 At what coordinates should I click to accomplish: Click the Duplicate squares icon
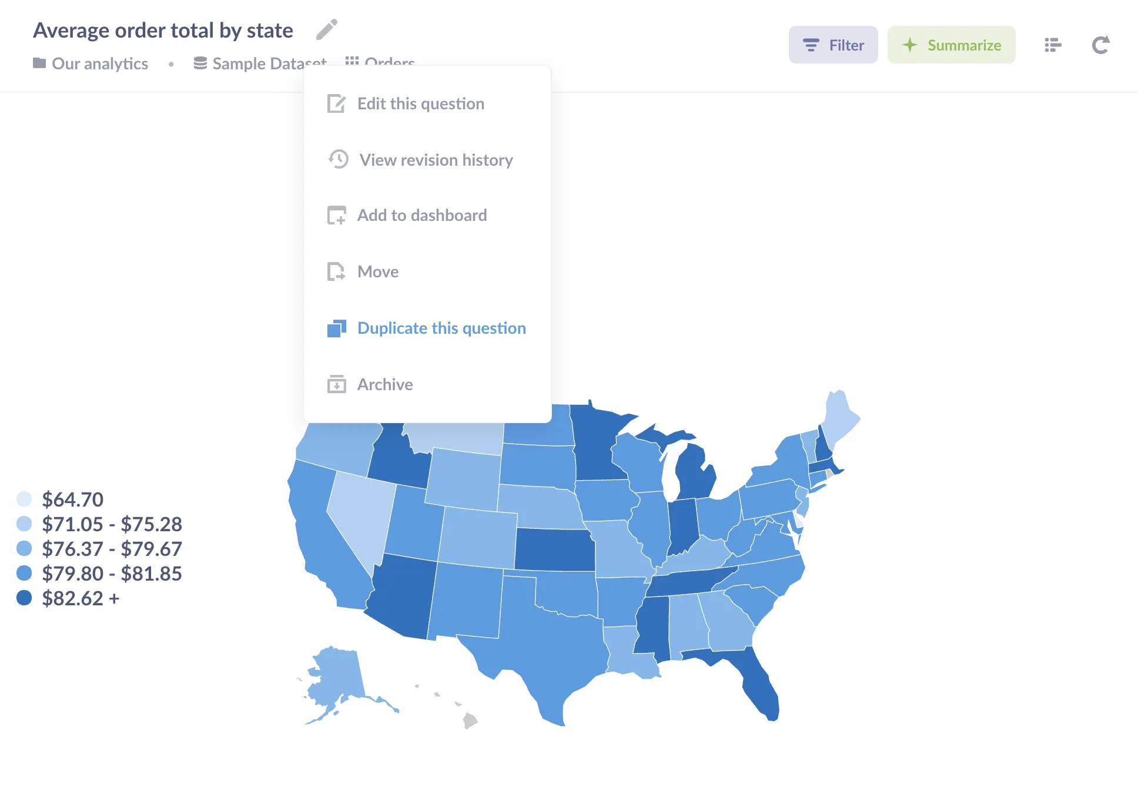tap(336, 328)
